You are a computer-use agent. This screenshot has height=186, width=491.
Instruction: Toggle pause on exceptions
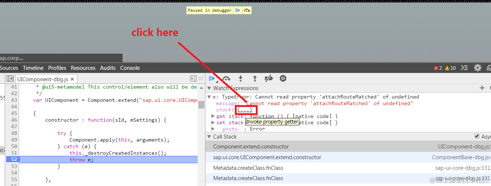pos(283,78)
